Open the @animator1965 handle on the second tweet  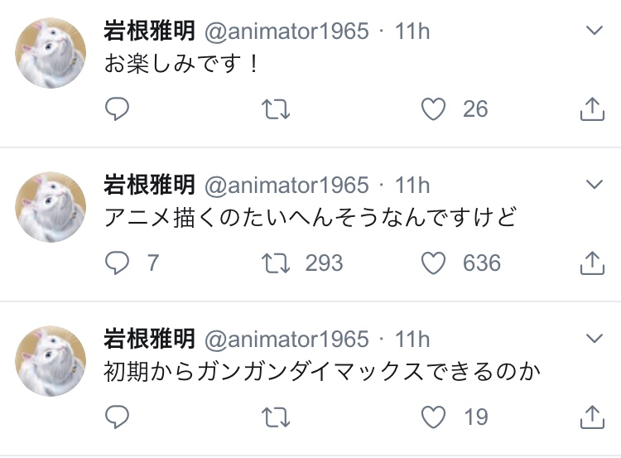286,186
